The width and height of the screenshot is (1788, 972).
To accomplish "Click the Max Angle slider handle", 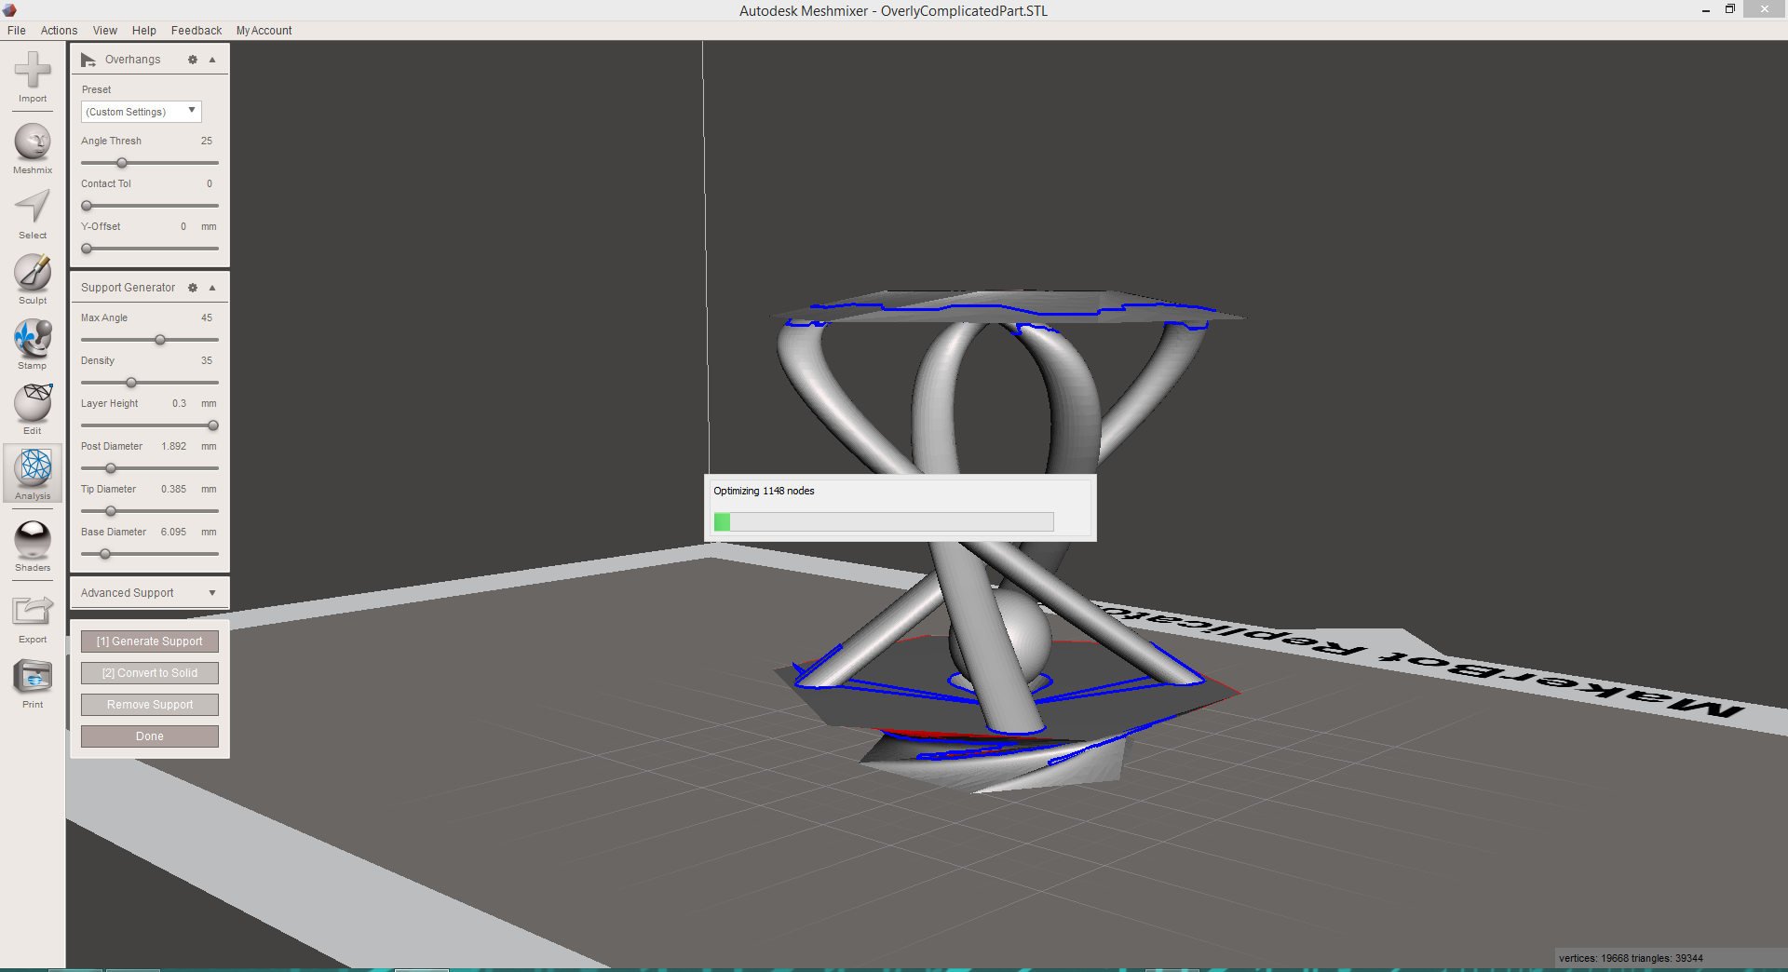I will 160,340.
